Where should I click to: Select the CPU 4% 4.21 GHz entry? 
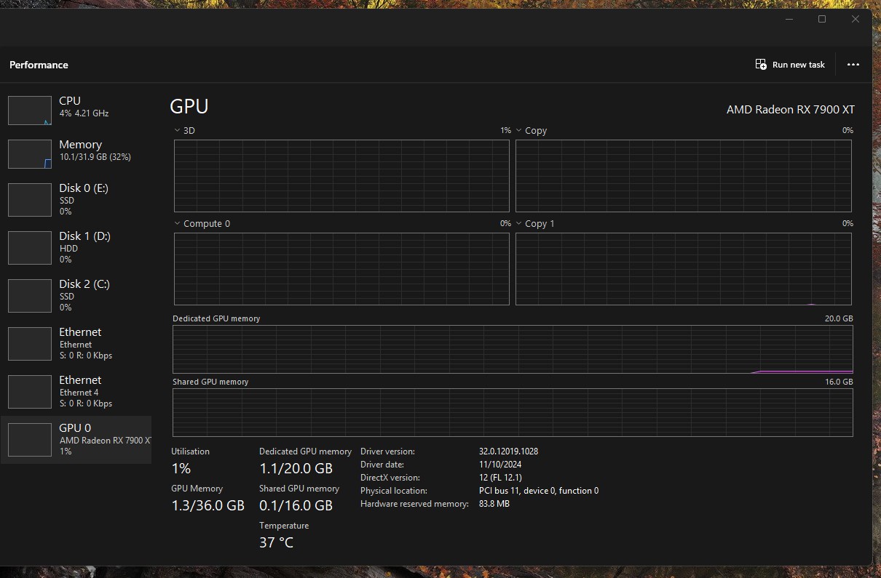pyautogui.click(x=76, y=110)
